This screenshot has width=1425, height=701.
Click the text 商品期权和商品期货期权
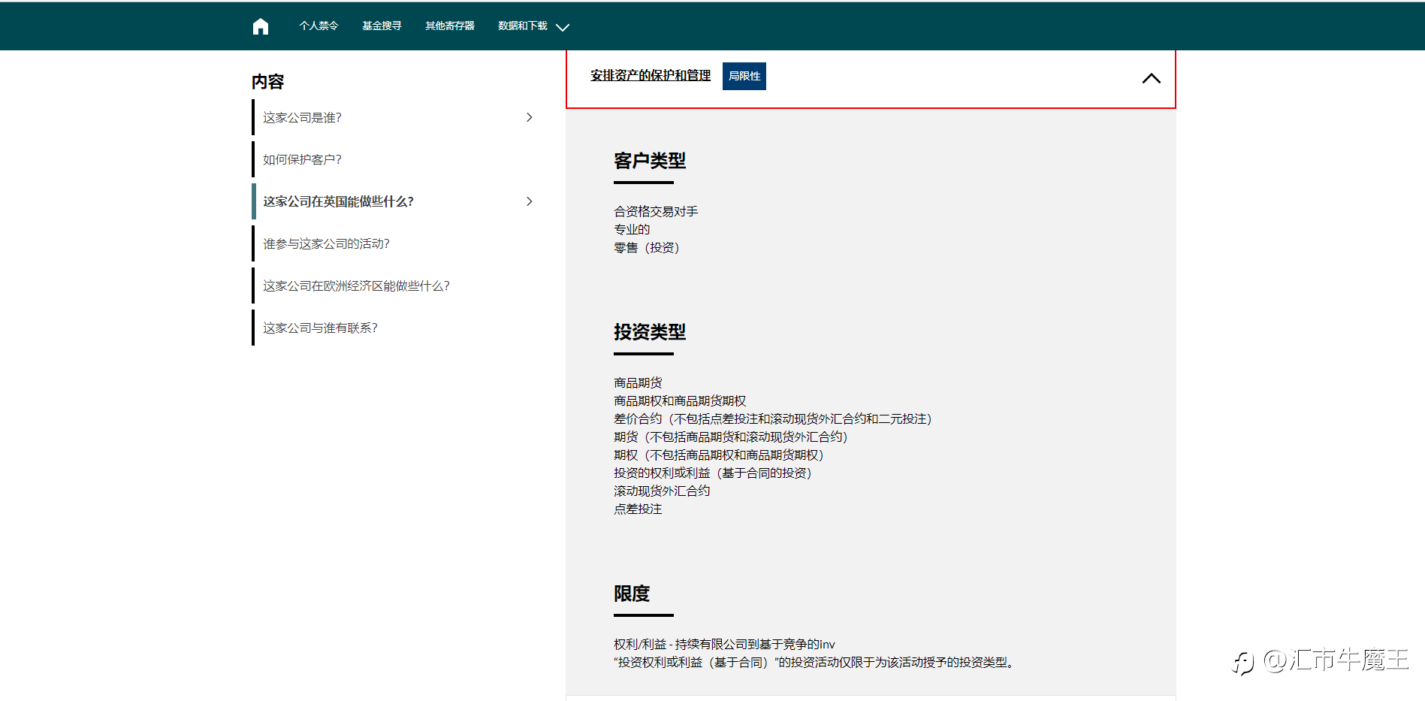pyautogui.click(x=680, y=400)
